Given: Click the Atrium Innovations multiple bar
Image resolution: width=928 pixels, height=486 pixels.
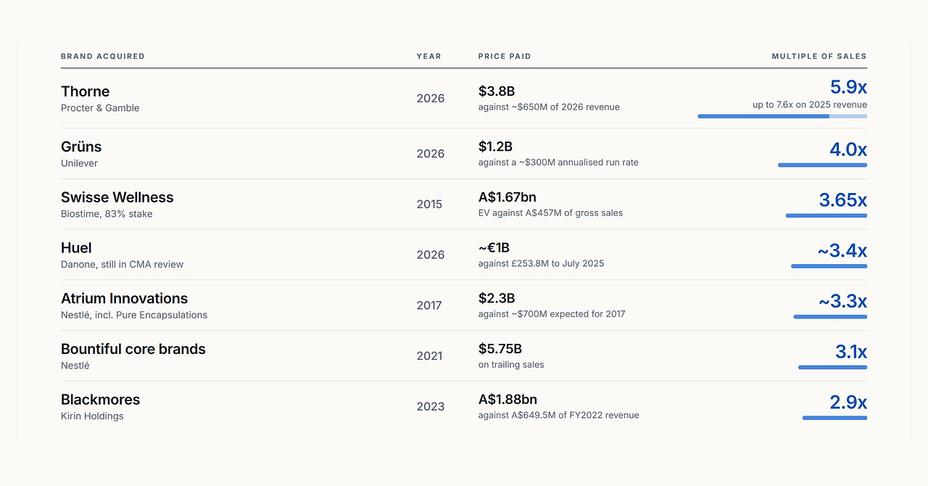Looking at the screenshot, I should 830,317.
